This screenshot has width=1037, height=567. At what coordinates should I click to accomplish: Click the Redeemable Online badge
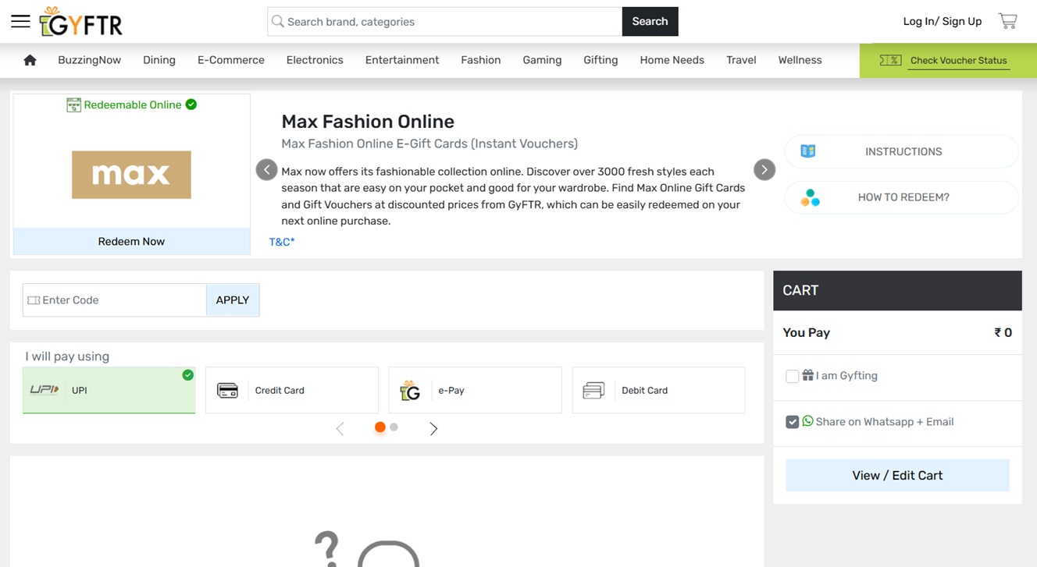pyautogui.click(x=131, y=105)
